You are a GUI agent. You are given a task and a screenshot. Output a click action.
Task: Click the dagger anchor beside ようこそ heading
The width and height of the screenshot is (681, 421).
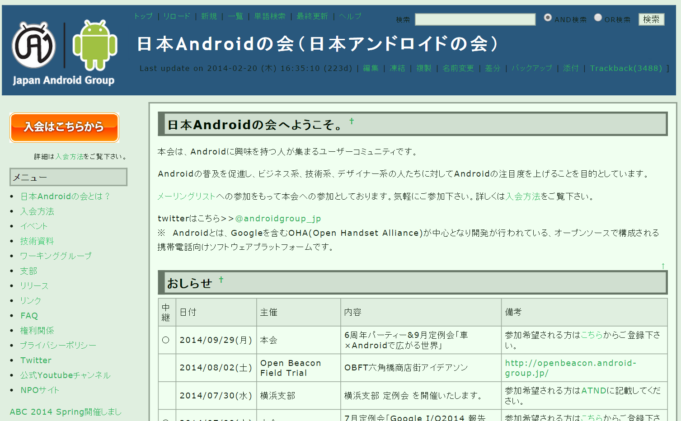352,121
